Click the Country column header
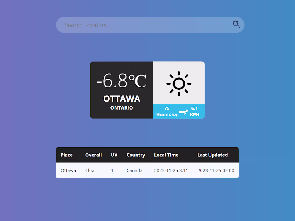The image size is (295, 221). (x=136, y=155)
